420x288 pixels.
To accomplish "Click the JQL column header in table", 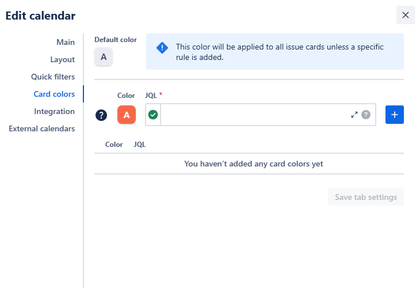I will tap(139, 145).
